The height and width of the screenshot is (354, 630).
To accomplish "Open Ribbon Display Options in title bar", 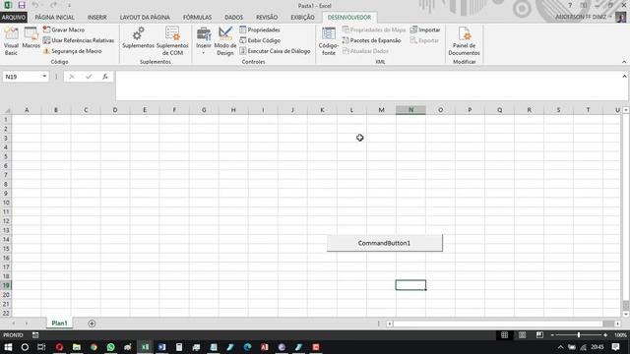I will coord(584,5).
